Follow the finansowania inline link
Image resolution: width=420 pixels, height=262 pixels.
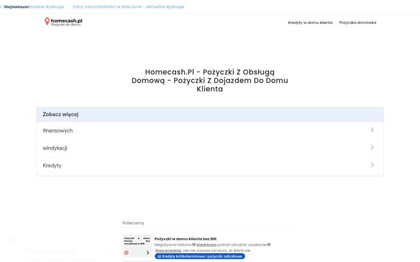[x=168, y=250]
